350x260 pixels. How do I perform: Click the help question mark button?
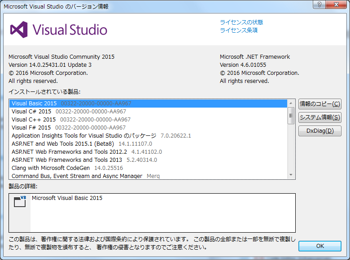point(319,4)
